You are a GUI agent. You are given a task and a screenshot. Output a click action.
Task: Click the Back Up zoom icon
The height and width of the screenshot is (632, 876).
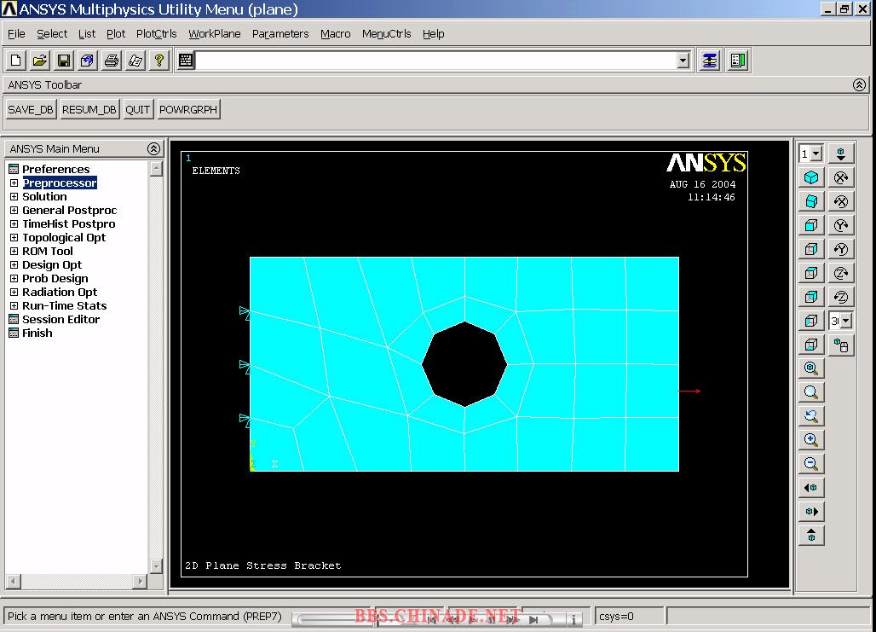click(x=811, y=416)
